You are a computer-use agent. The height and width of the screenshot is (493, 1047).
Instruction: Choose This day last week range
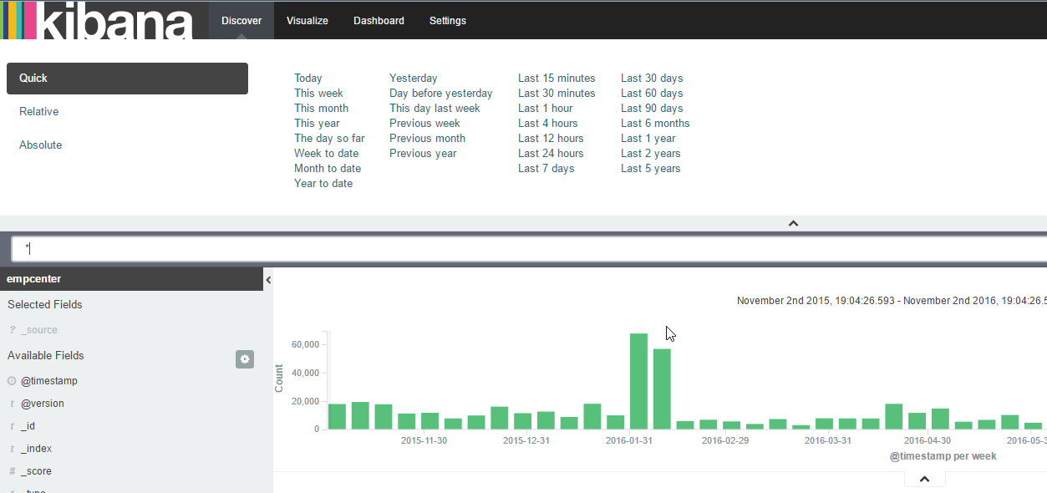point(435,109)
